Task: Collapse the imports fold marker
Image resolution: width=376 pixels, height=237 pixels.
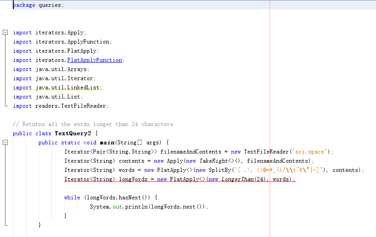Action: click(x=6, y=33)
